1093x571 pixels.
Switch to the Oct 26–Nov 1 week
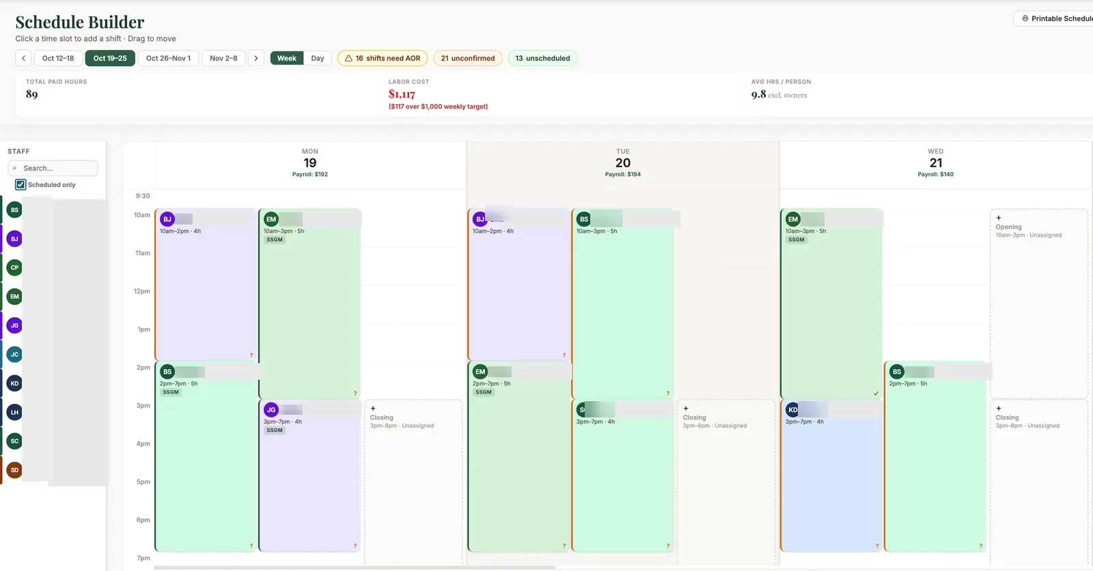[169, 58]
